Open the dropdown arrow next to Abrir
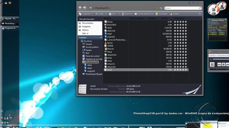The height and width of the screenshot is (128, 229). point(119,14)
